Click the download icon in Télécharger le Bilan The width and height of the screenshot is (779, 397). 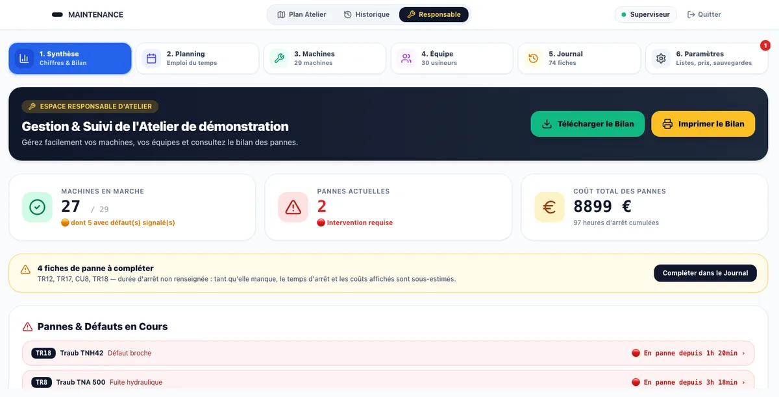click(x=547, y=124)
